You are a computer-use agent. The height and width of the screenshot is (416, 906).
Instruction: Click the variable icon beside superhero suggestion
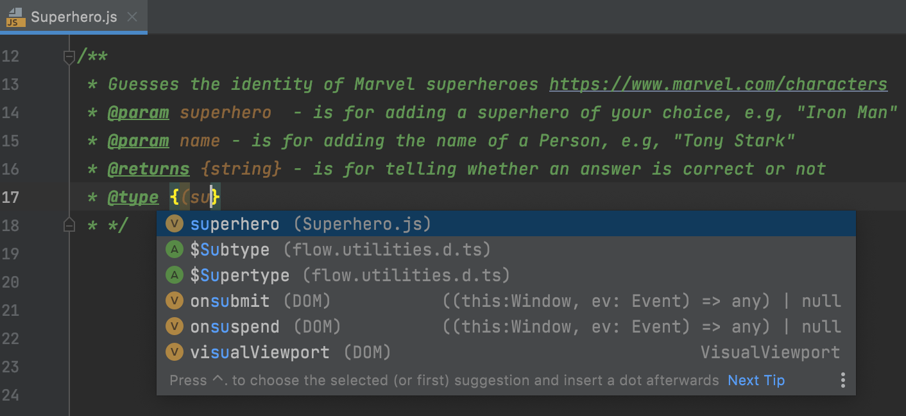pos(174,224)
